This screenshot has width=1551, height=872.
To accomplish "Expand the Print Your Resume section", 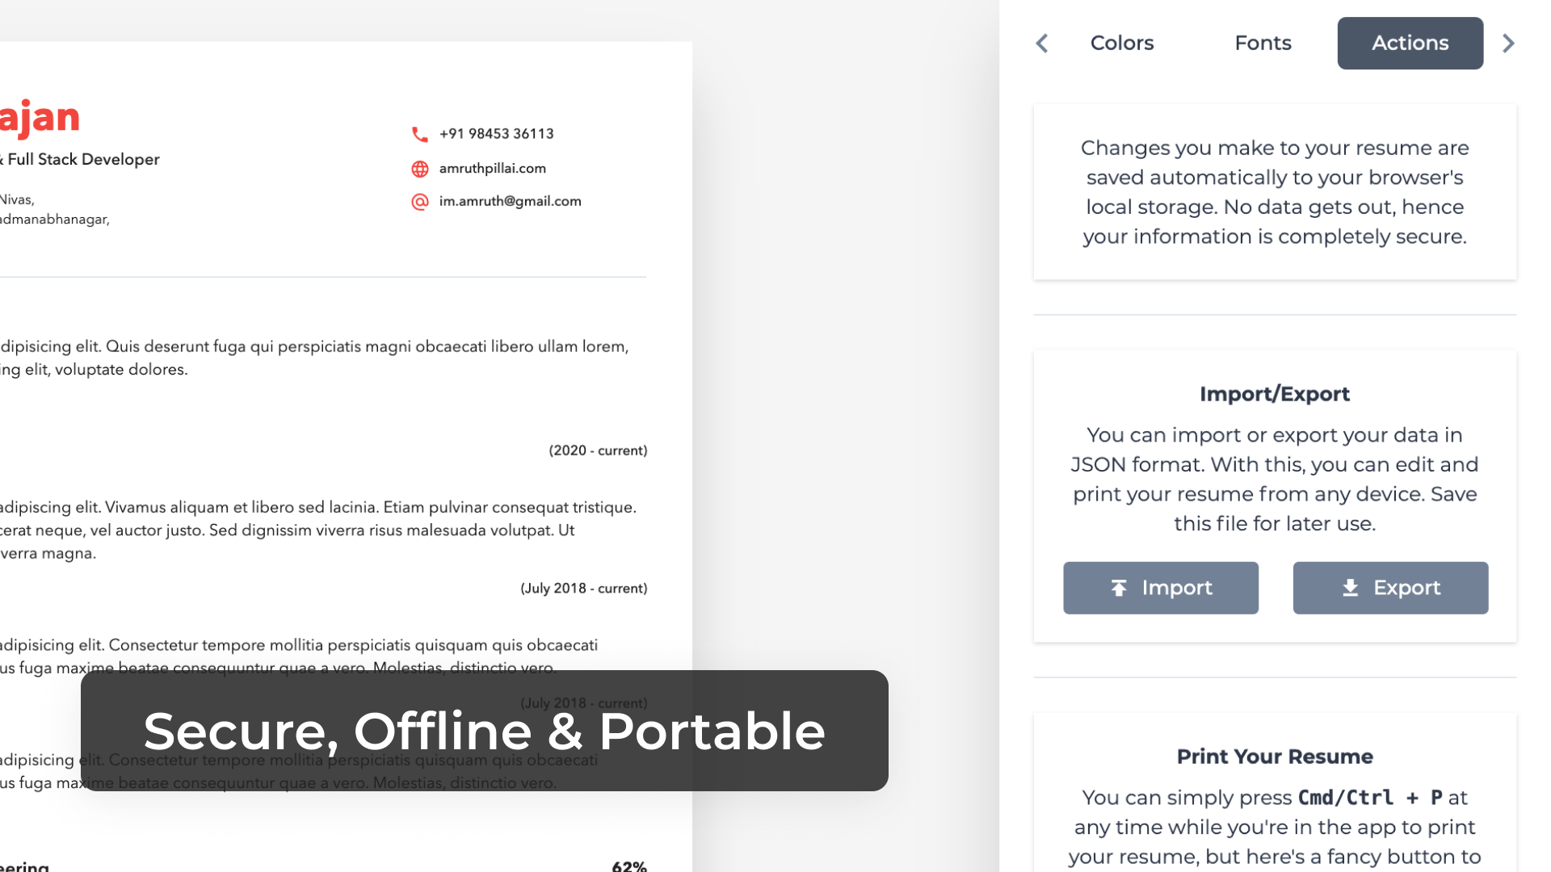I will pyautogui.click(x=1274, y=756).
